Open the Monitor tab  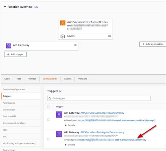(x=32, y=79)
